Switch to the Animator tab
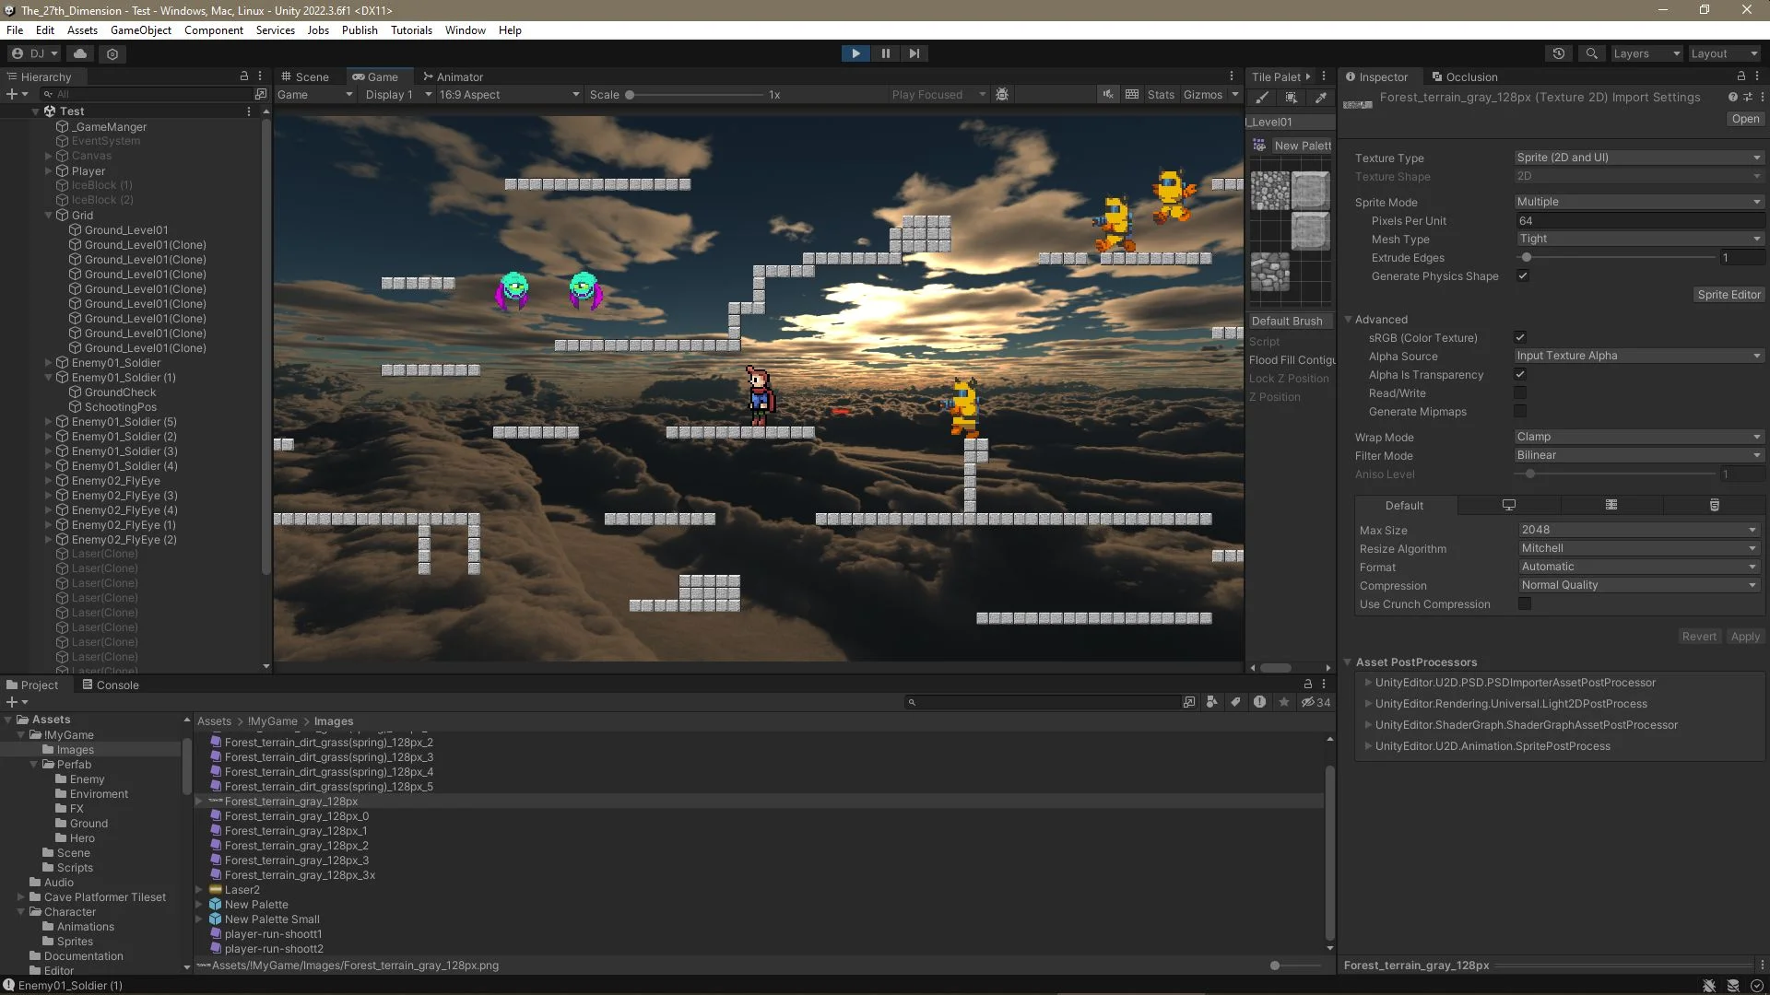 [453, 76]
